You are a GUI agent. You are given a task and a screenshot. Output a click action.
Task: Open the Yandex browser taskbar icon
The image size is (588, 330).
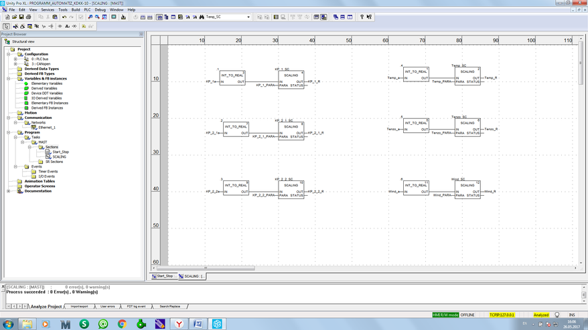coord(179,324)
